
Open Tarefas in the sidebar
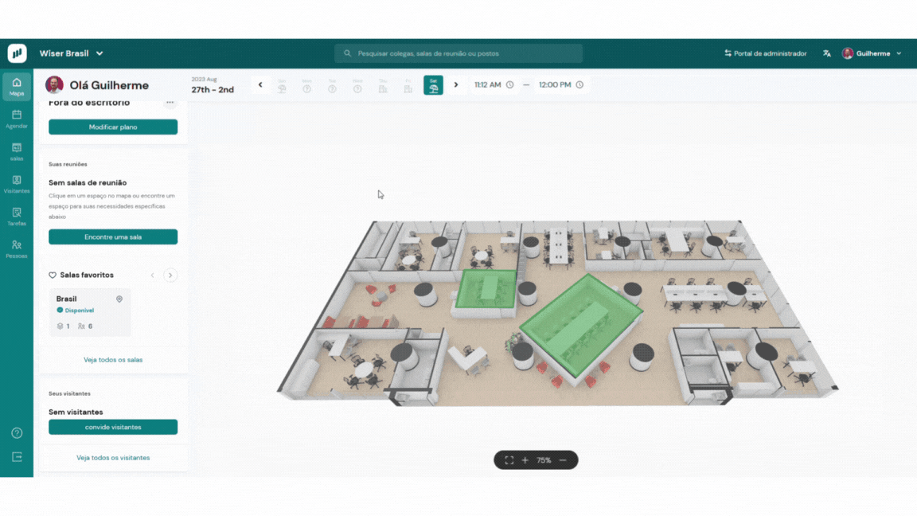click(17, 217)
